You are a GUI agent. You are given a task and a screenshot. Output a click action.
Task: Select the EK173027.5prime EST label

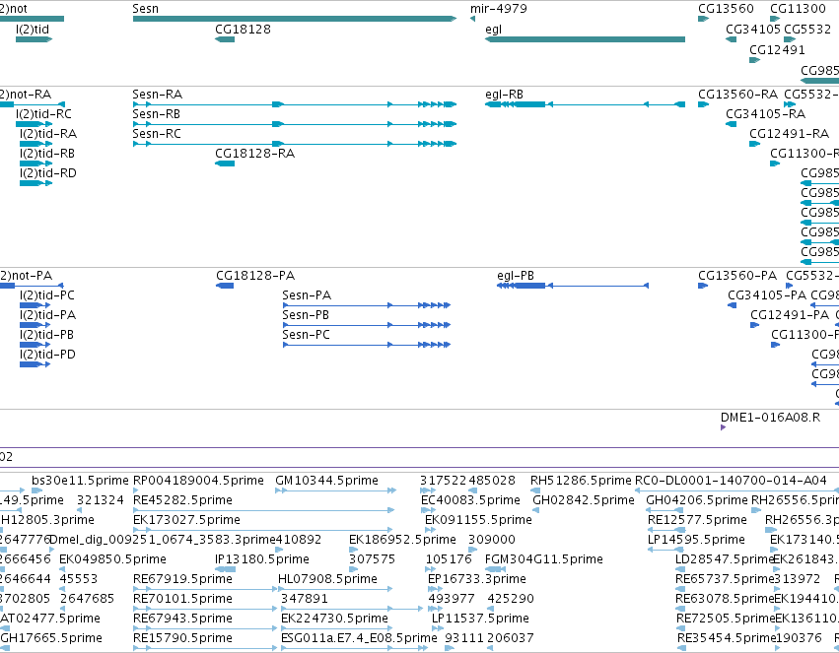186,520
